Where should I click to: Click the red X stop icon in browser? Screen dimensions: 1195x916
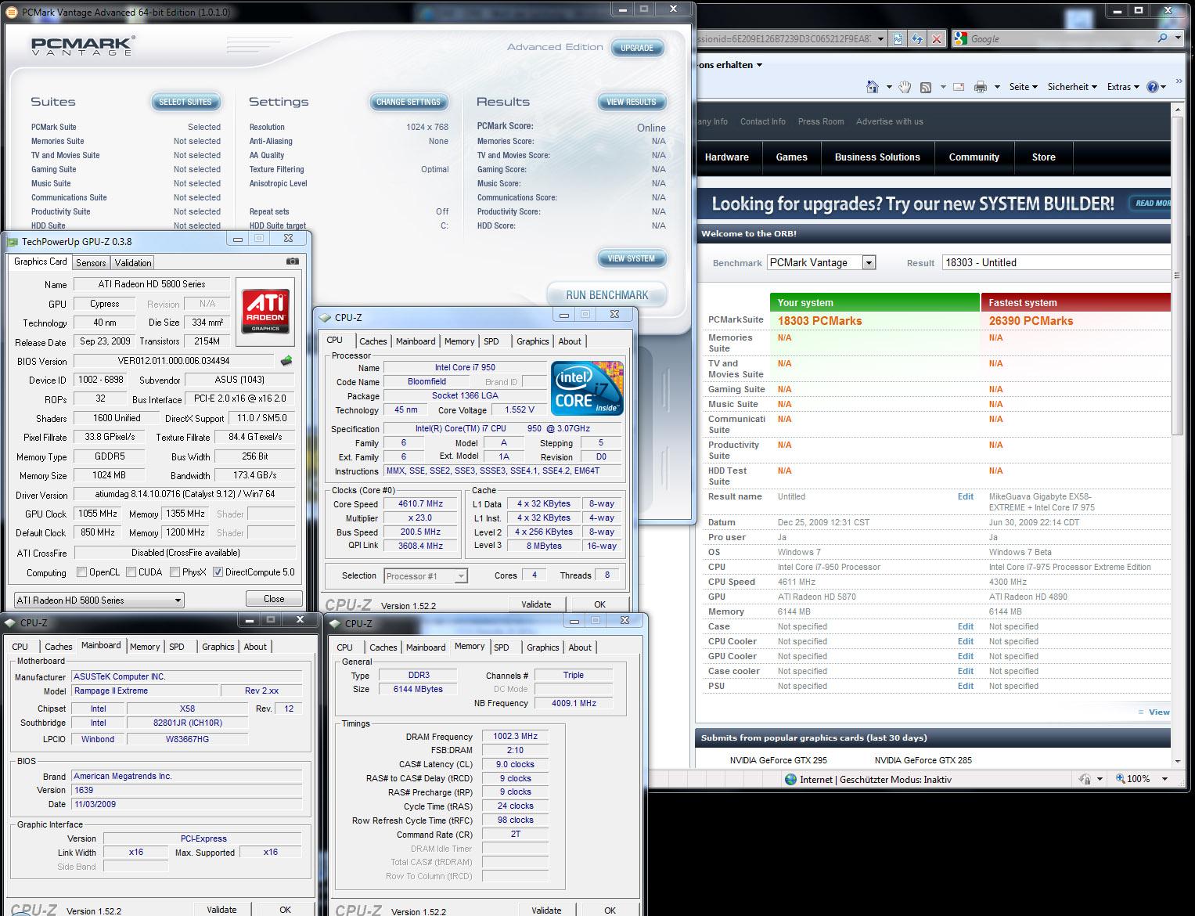(x=935, y=38)
